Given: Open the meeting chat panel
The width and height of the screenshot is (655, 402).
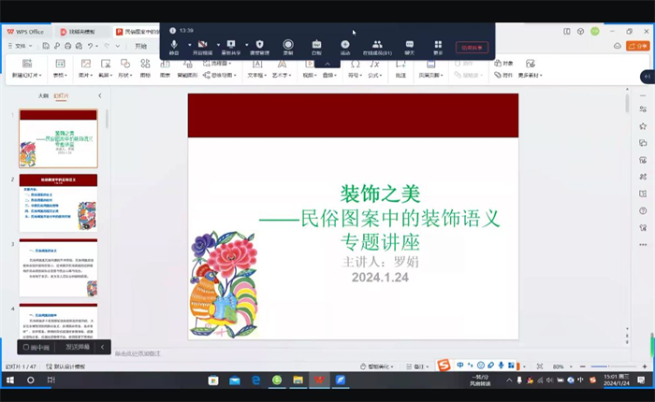Looking at the screenshot, I should [x=409, y=47].
